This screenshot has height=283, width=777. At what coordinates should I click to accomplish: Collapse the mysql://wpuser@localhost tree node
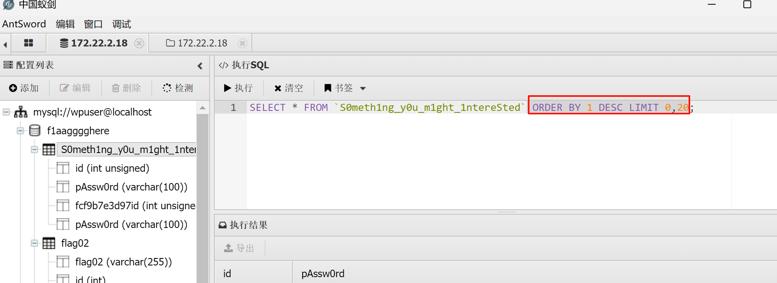click(6, 112)
